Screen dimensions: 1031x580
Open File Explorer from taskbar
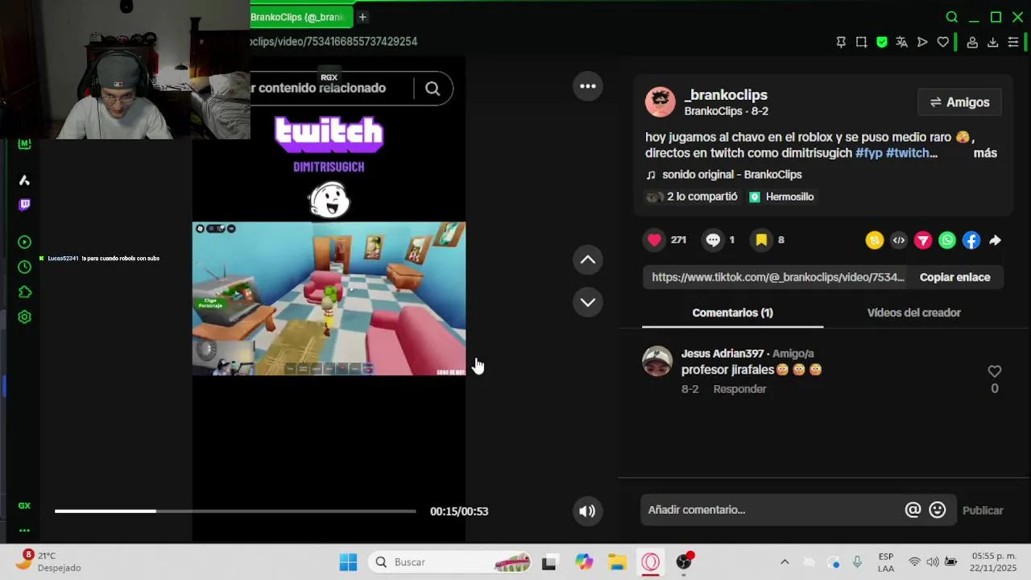tap(617, 562)
